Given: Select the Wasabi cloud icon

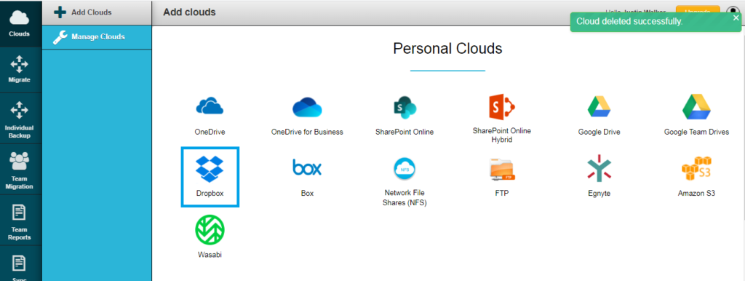Looking at the screenshot, I should 210,230.
